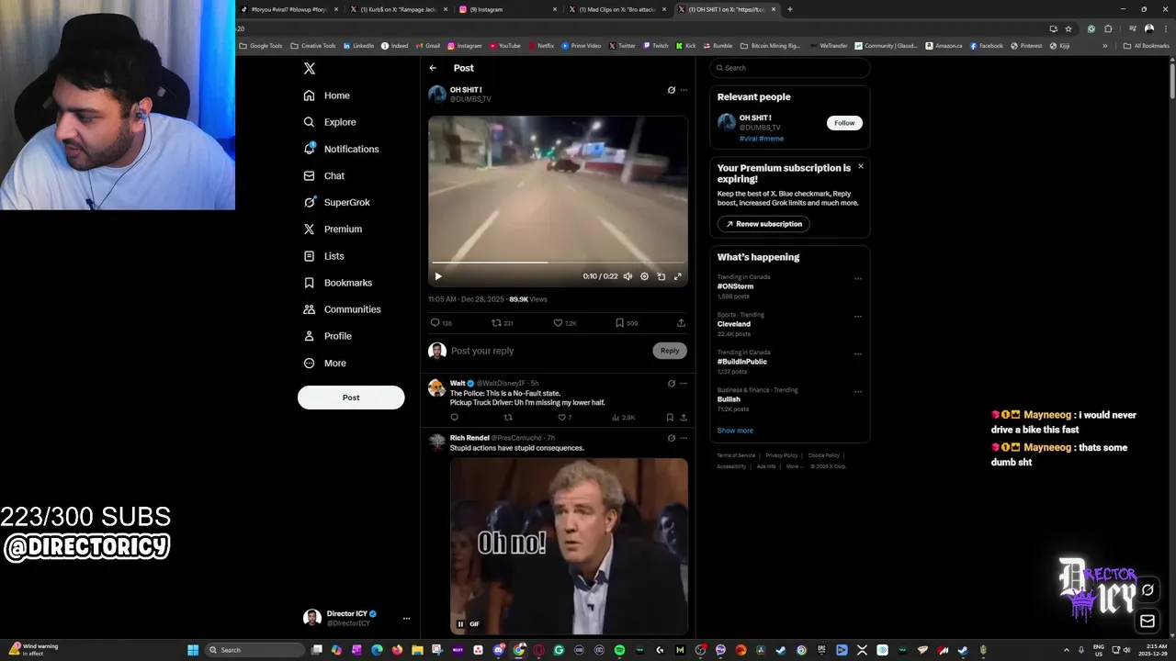The width and height of the screenshot is (1176, 661).
Task: Switch to the Mad Clips on X tab
Action: [618, 9]
